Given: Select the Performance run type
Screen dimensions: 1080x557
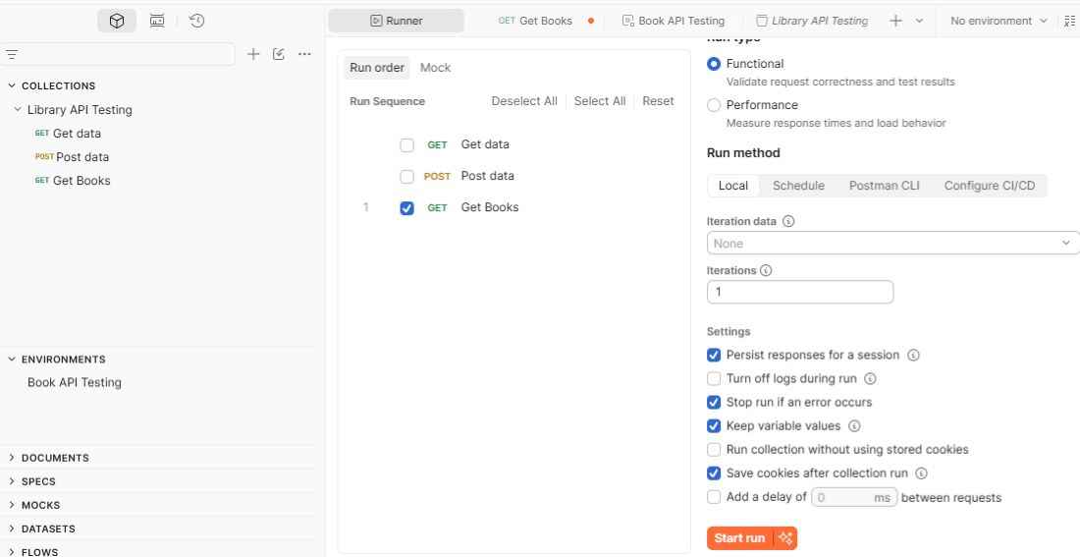Looking at the screenshot, I should pyautogui.click(x=714, y=105).
